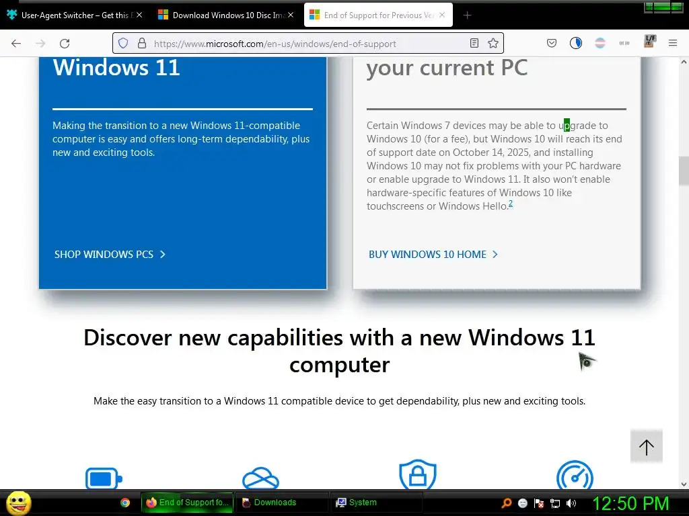Reload the current page

coord(65,44)
